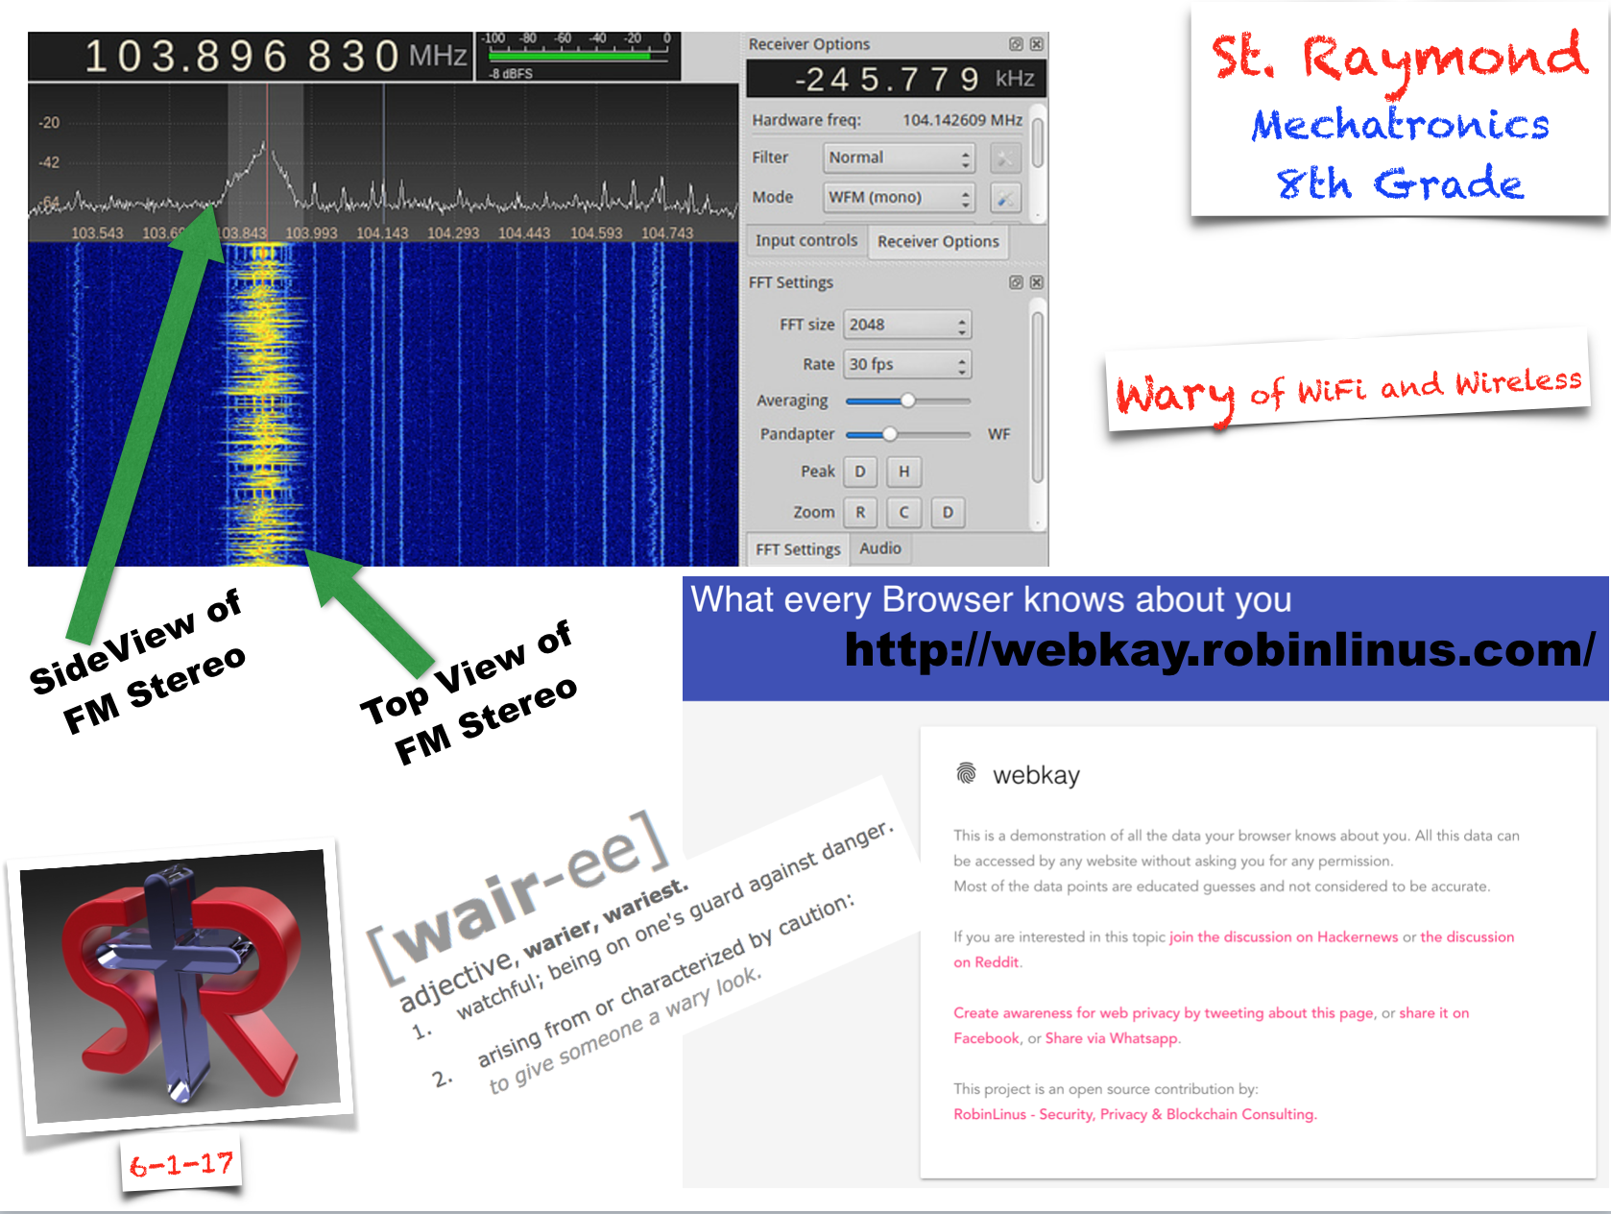The height and width of the screenshot is (1214, 1611).
Task: Click the webkay fingerprint logo
Action: (966, 773)
